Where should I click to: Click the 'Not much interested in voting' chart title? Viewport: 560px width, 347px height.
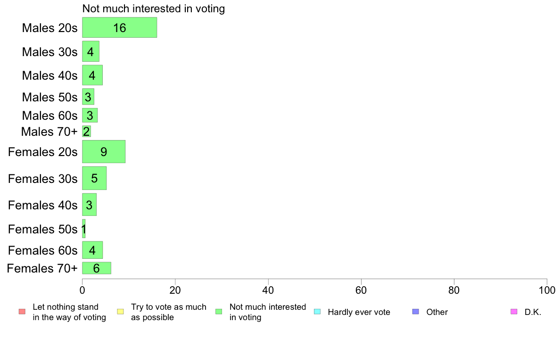154,8
